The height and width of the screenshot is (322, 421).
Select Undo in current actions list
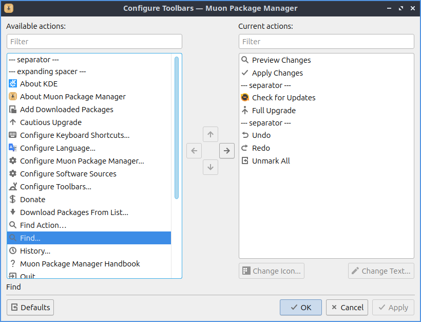pyautogui.click(x=261, y=135)
